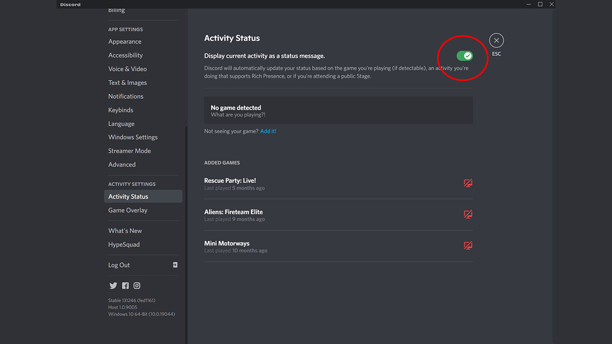Toggle overlay icon for Mini Motorways

pyautogui.click(x=468, y=246)
